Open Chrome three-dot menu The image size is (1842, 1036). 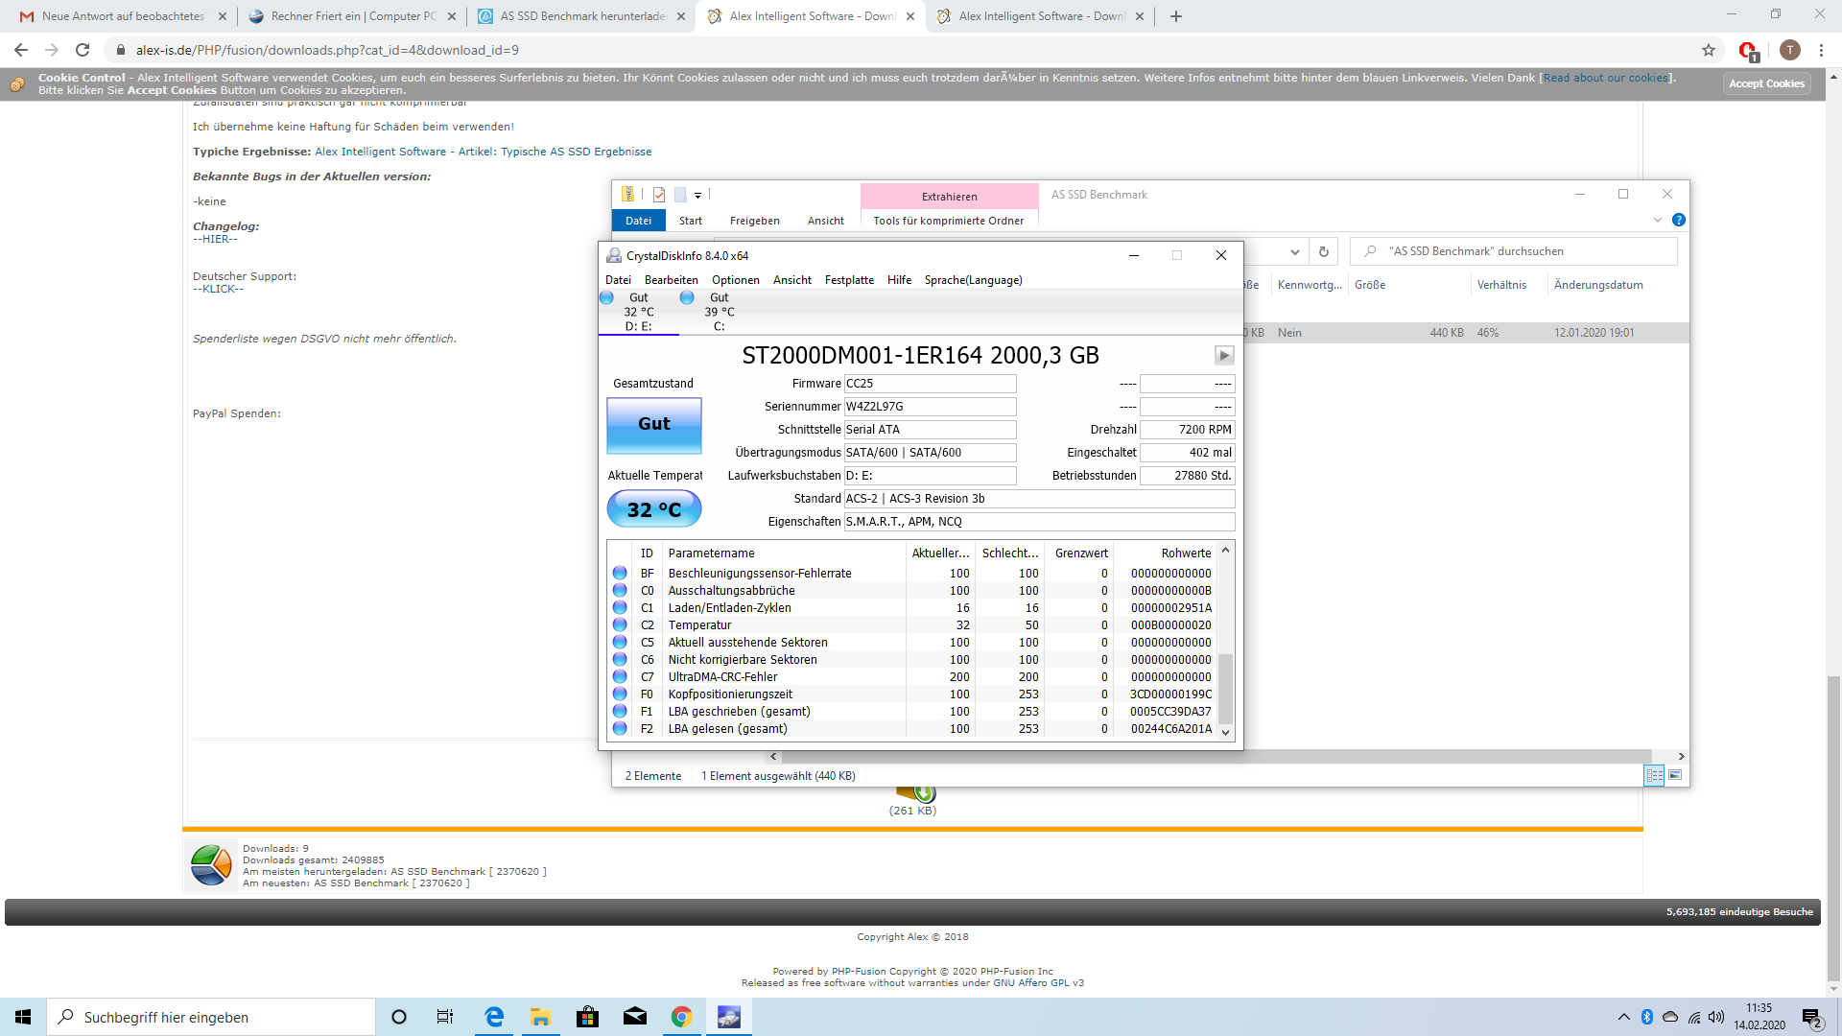(1821, 50)
